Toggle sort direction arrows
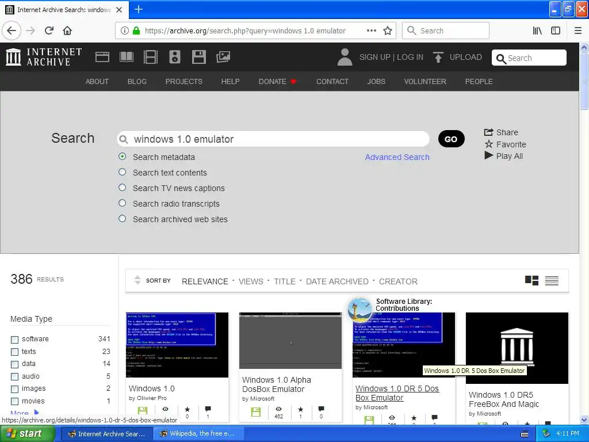 point(137,280)
